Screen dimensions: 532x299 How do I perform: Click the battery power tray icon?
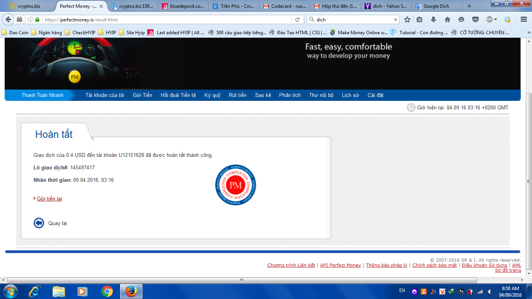[470, 291]
